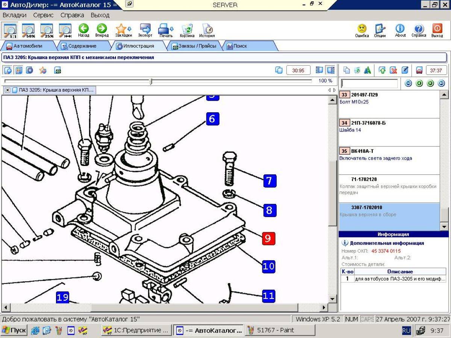Focus the parts search input field
The width and height of the screenshot is (451, 338).
click(369, 83)
